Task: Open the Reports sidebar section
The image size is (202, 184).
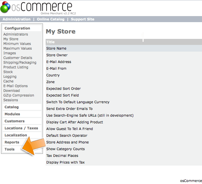Action: tap(12, 142)
